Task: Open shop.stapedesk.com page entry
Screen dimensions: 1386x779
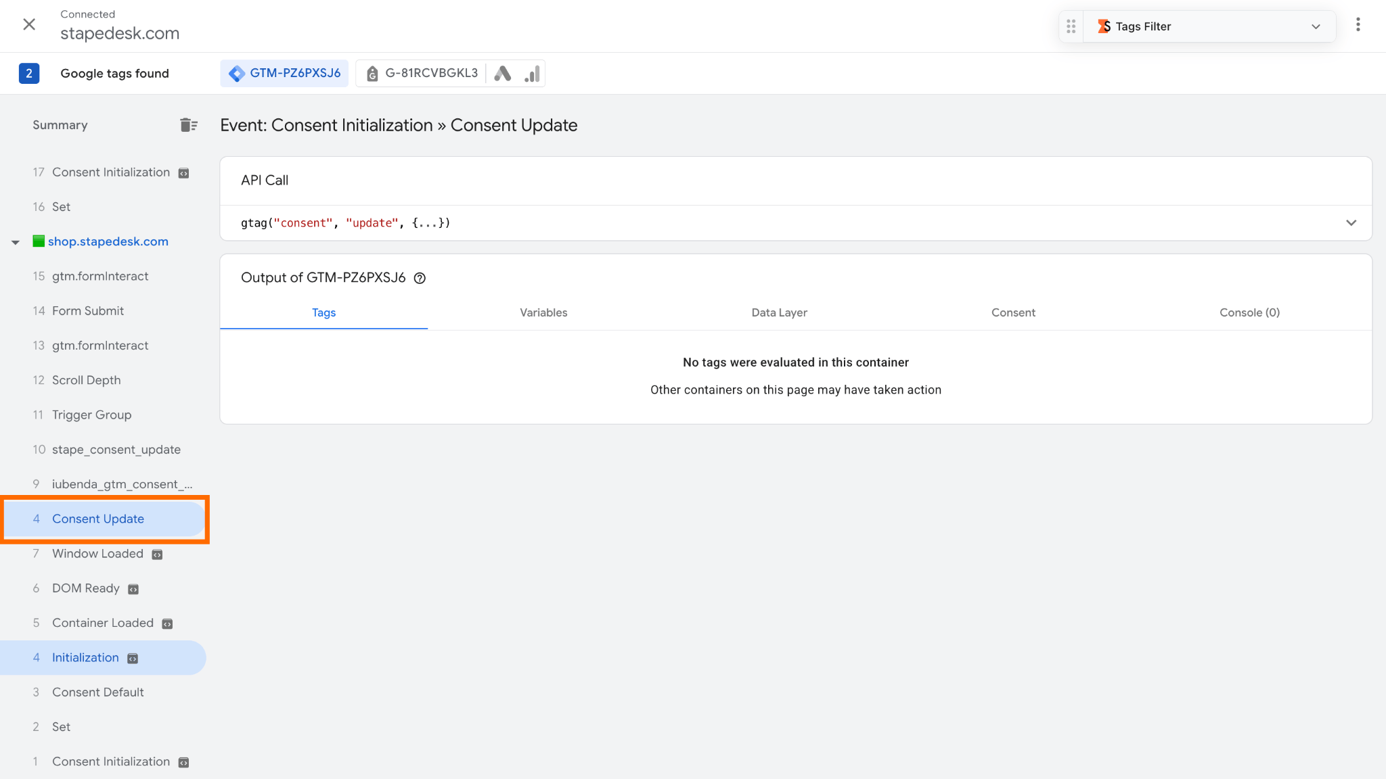Action: [108, 241]
